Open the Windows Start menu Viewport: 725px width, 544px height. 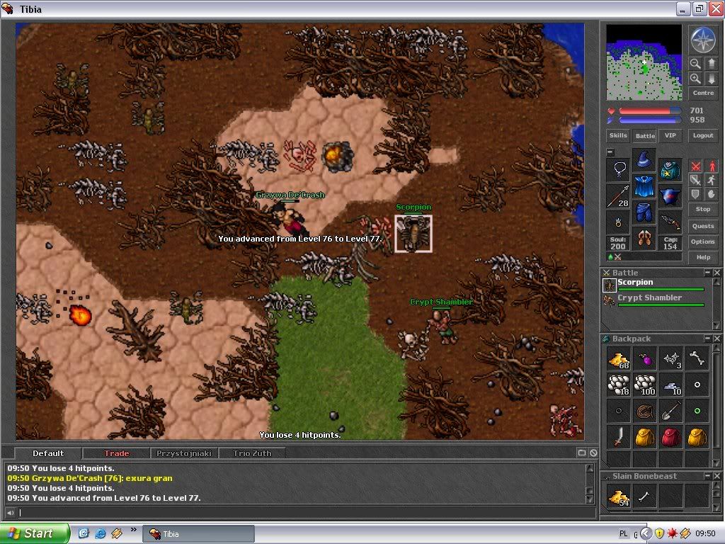tap(34, 533)
